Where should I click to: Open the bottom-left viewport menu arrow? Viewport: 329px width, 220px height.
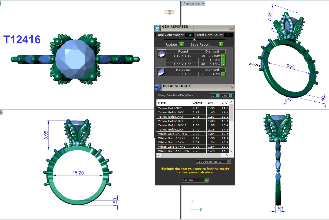click(2, 112)
